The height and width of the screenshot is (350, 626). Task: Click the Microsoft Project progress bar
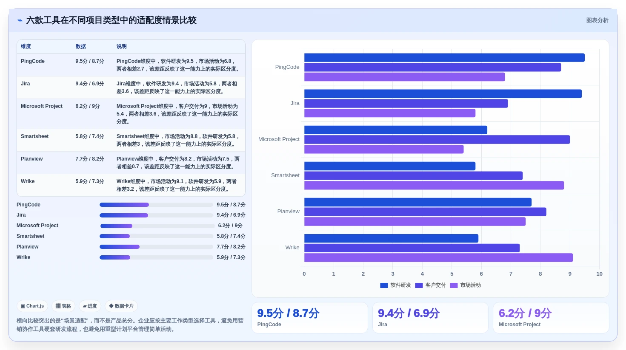(x=157, y=226)
